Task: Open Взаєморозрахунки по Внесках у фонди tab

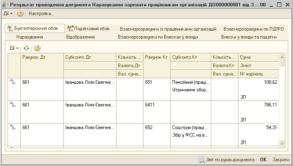Action: pyautogui.click(x=158, y=37)
